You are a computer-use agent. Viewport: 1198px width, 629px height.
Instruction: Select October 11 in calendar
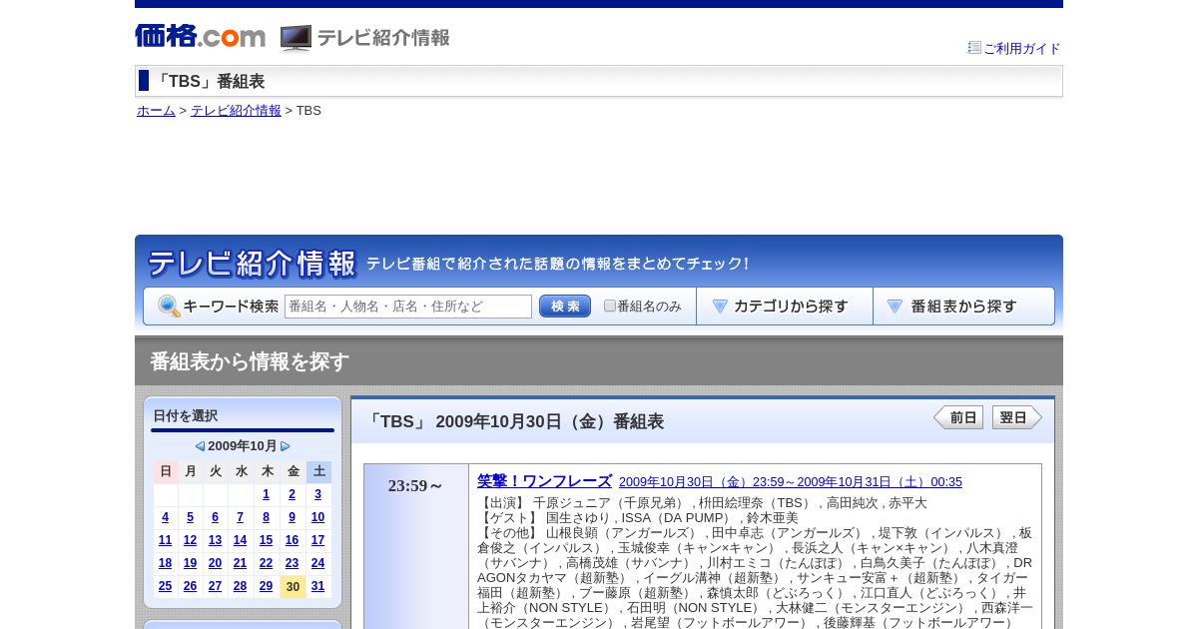coord(166,540)
